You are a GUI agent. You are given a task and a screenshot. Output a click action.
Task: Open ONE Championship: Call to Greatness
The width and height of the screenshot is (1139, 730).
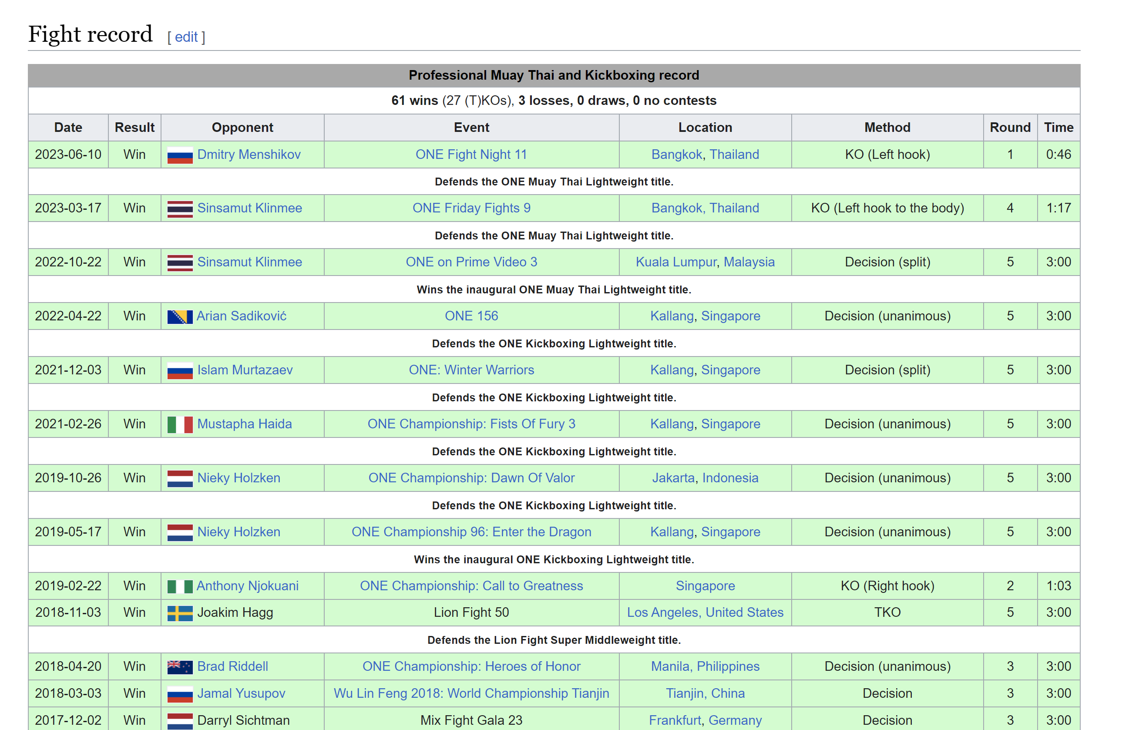click(471, 586)
